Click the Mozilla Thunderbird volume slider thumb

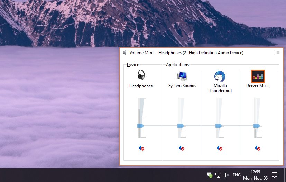coord(219,126)
